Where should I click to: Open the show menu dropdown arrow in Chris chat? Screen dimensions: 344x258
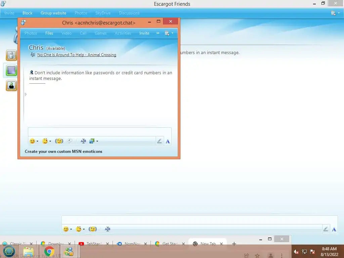pyautogui.click(x=172, y=33)
